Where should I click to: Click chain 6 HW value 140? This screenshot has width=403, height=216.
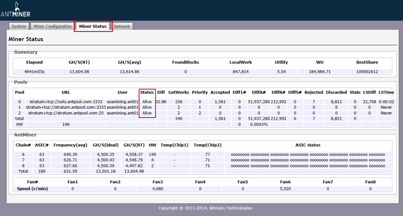152,154
